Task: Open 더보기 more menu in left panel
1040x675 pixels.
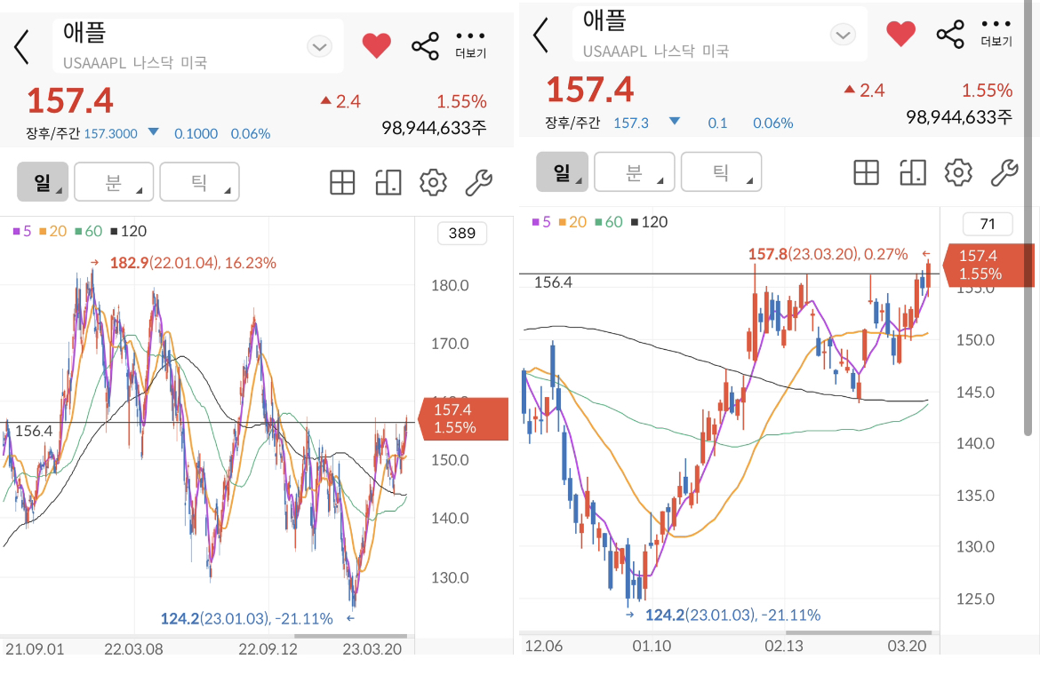Action: (470, 45)
